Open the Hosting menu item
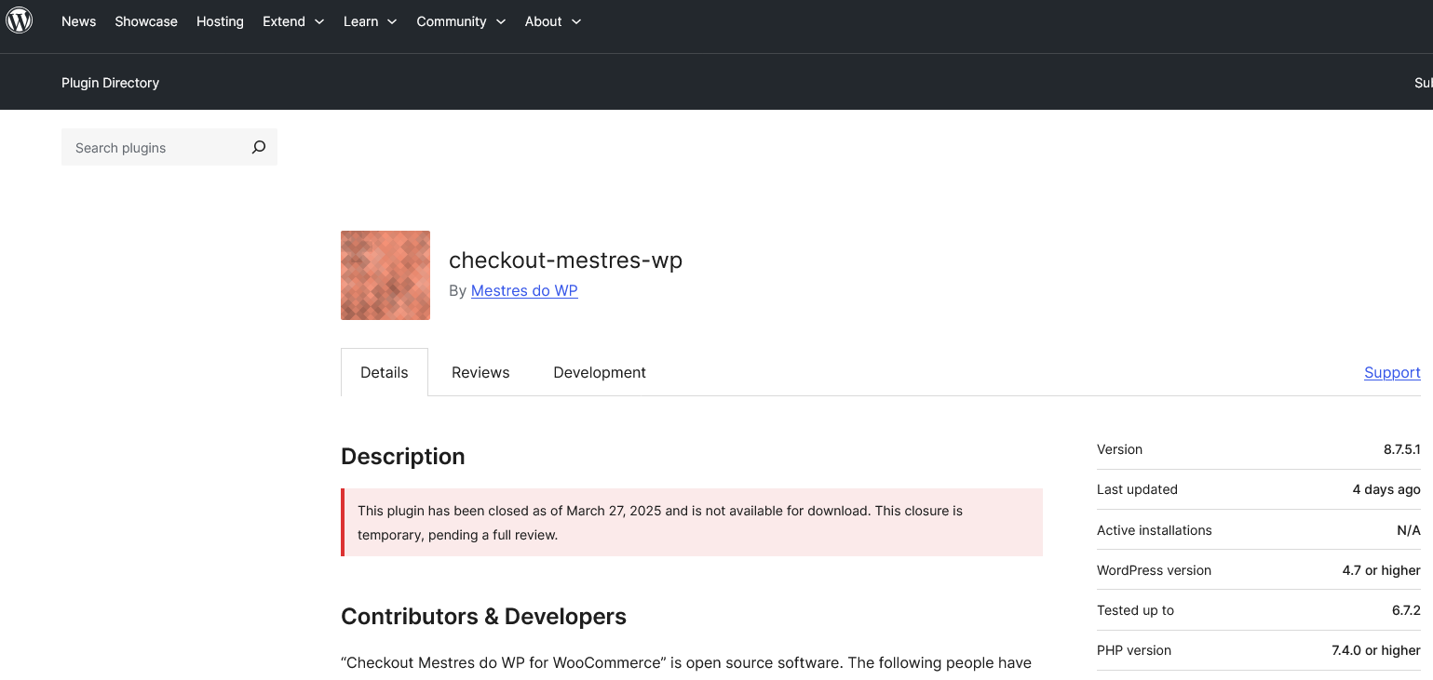Image resolution: width=1433 pixels, height=680 pixels. [x=220, y=21]
